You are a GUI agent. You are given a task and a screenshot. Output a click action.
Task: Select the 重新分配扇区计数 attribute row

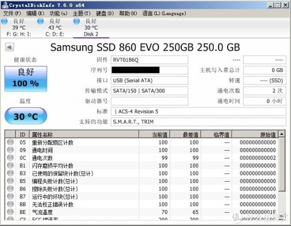coord(142,142)
